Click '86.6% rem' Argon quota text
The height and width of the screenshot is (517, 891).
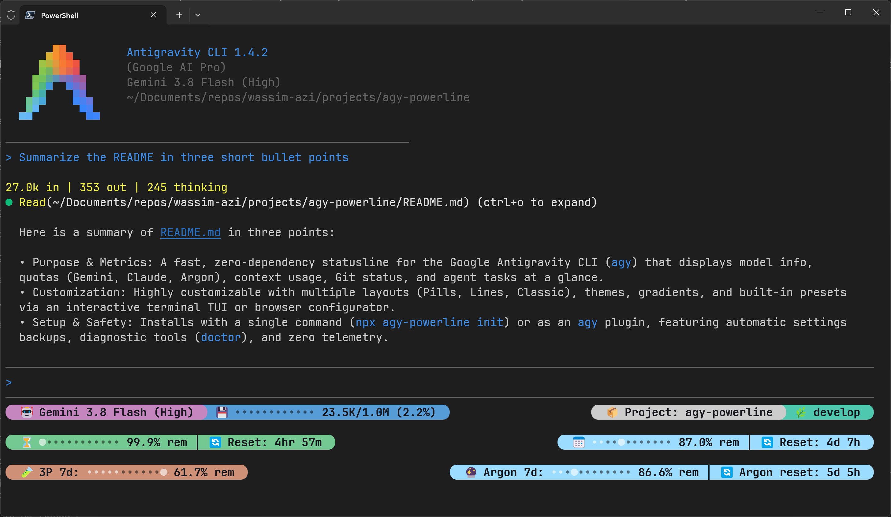tap(668, 472)
